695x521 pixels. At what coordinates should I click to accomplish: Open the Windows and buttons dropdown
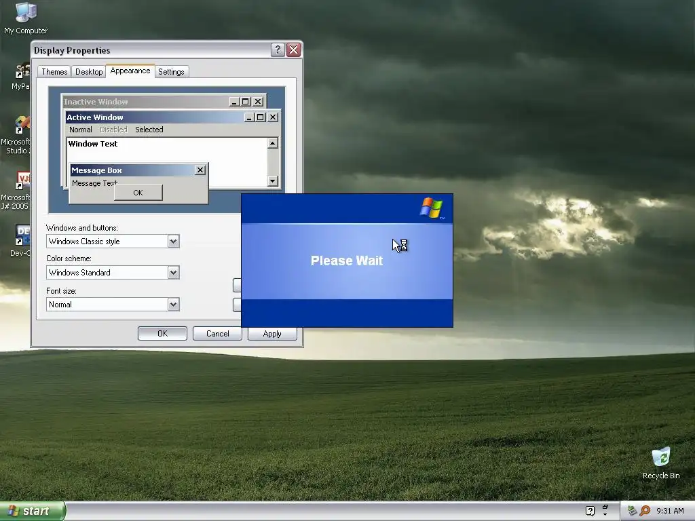(173, 242)
